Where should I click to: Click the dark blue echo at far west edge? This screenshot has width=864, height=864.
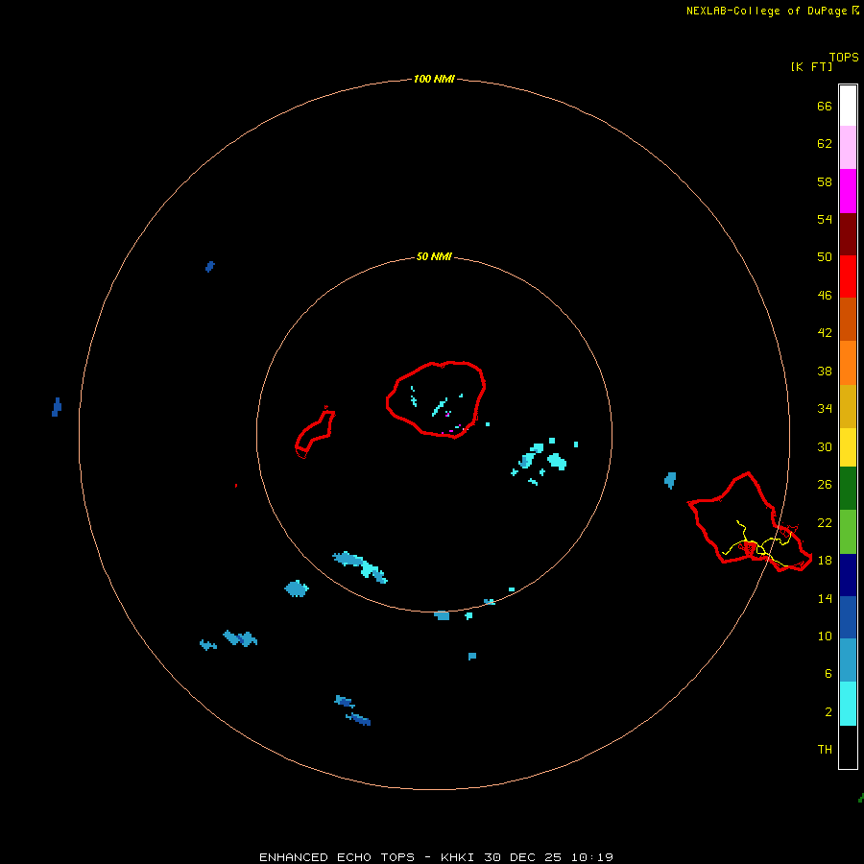[57, 407]
